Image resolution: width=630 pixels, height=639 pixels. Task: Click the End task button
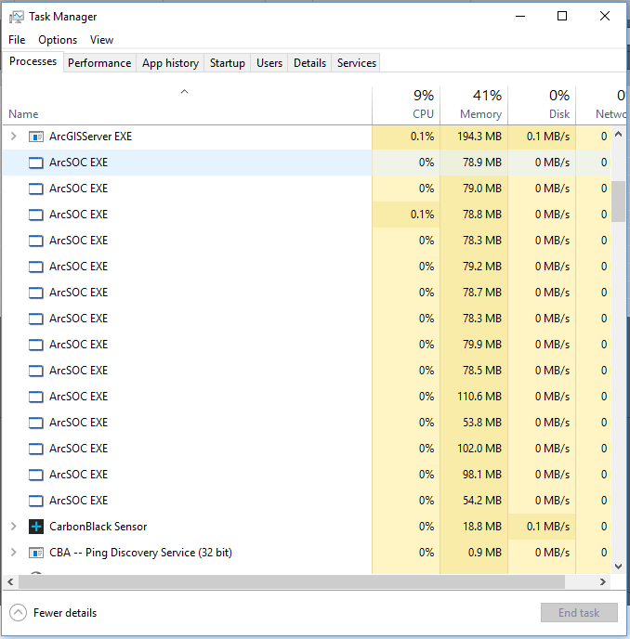click(x=579, y=612)
